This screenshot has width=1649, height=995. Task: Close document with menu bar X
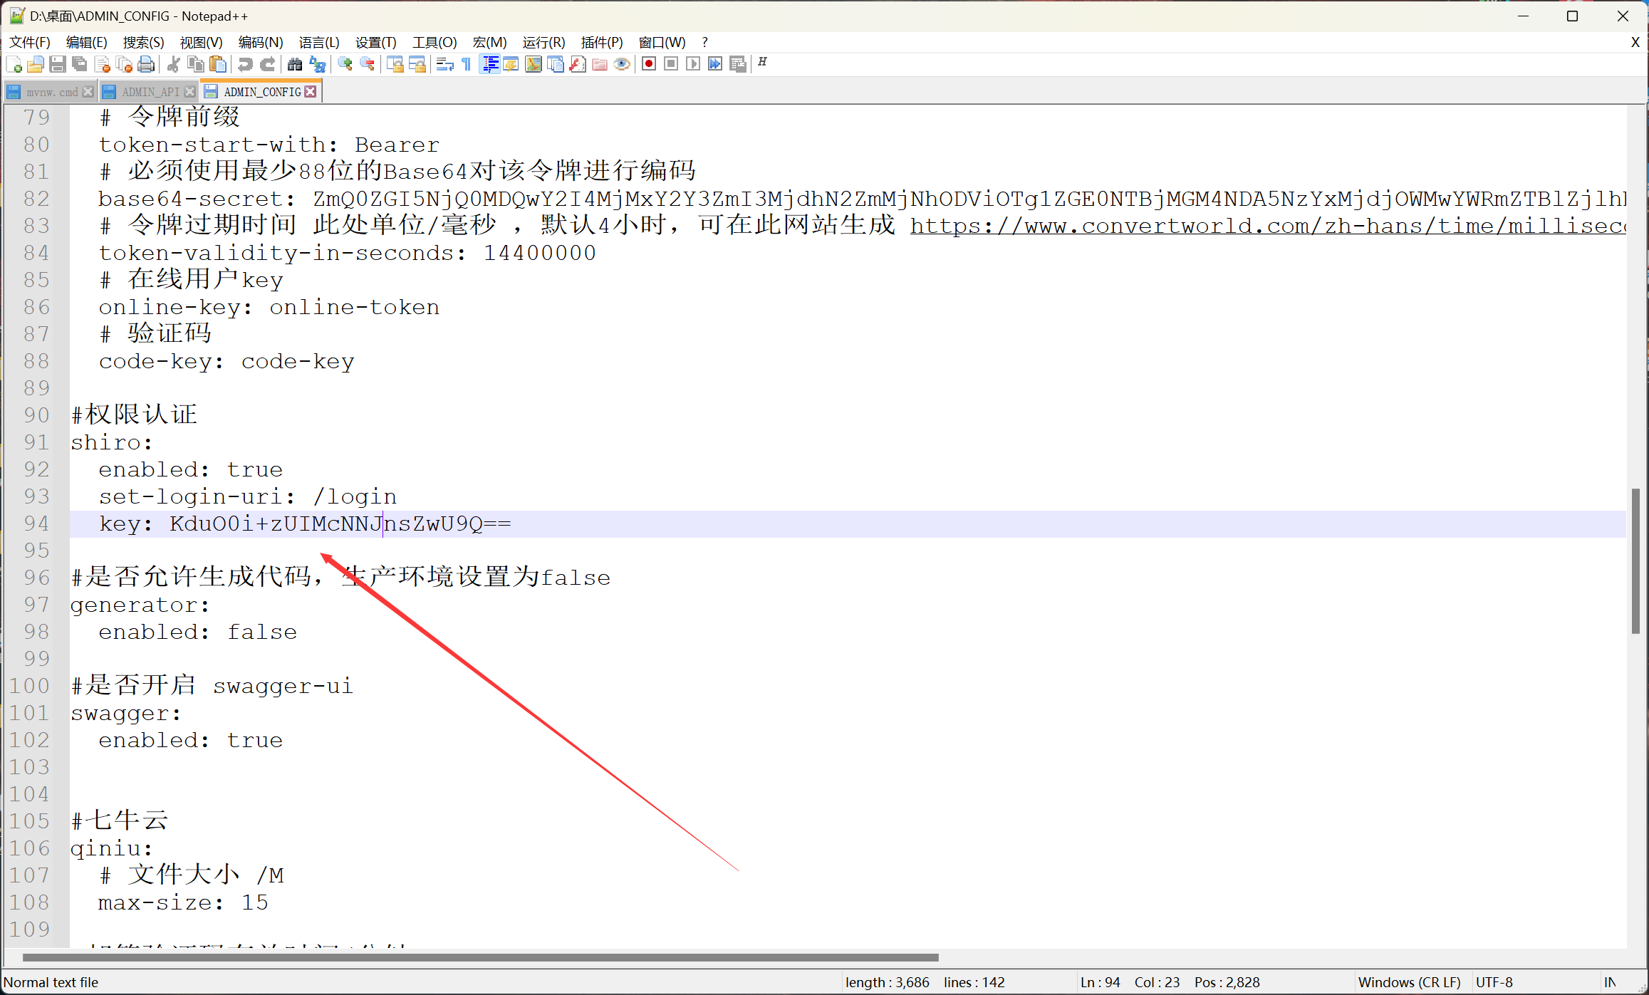[1635, 43]
